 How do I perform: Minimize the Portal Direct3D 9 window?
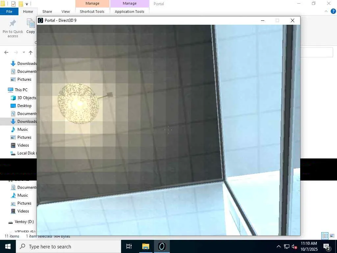(x=263, y=20)
